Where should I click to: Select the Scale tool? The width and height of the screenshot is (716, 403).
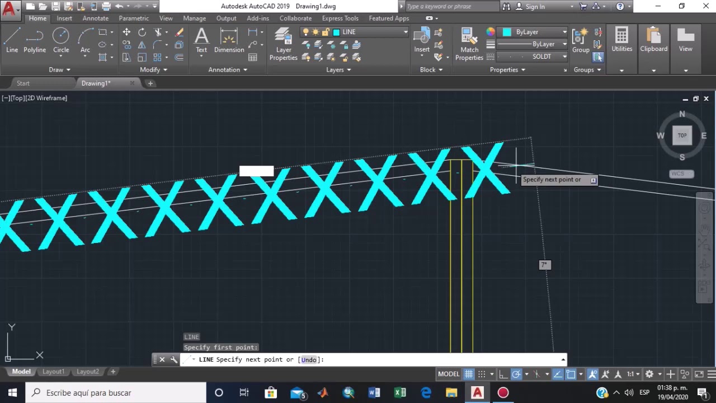click(x=142, y=57)
